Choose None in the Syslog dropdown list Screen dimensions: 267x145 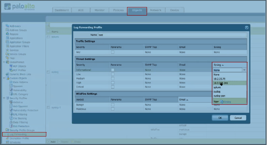point(229,75)
